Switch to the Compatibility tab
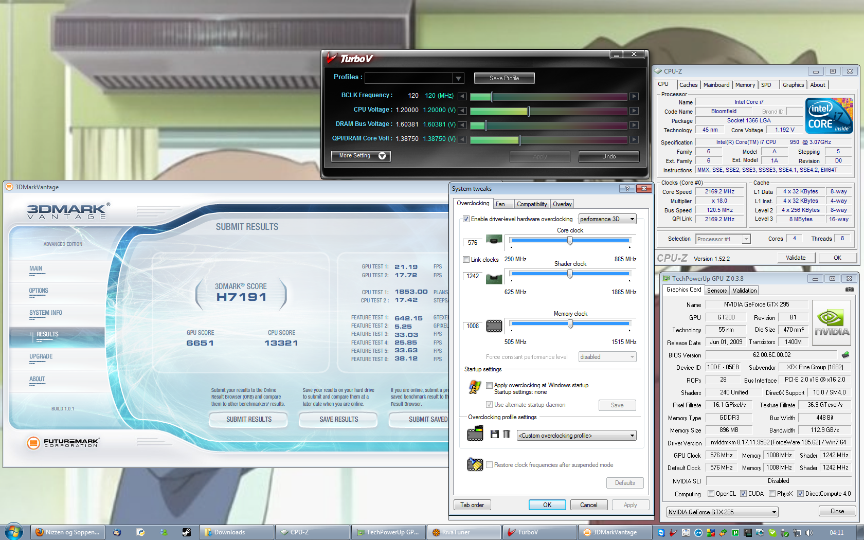Screen dimensions: 864x540 [532, 204]
